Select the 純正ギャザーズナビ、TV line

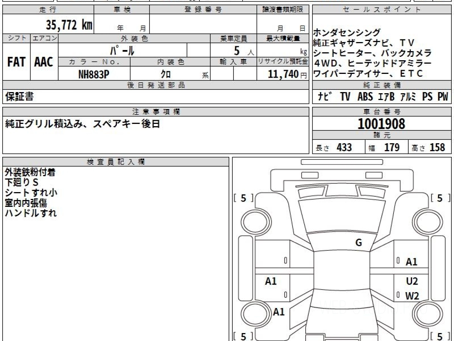(364, 43)
